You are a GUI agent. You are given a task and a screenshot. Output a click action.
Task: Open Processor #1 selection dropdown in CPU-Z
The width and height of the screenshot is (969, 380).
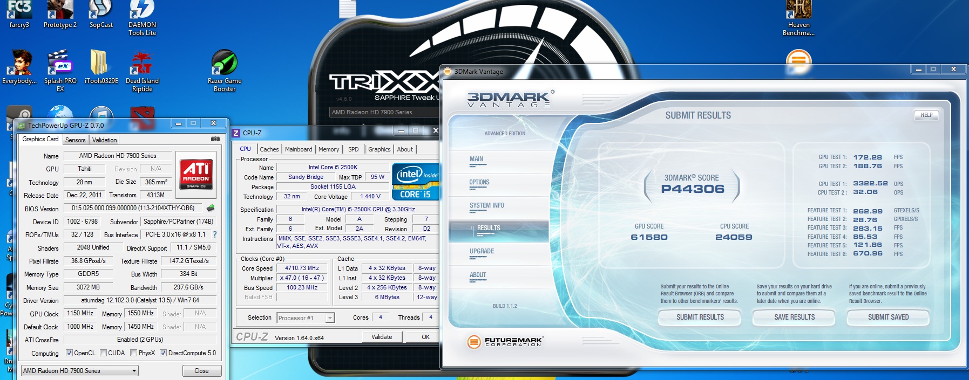point(306,318)
